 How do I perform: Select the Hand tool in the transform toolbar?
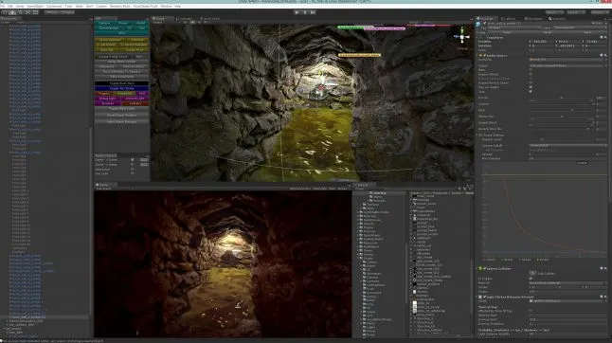5,12
